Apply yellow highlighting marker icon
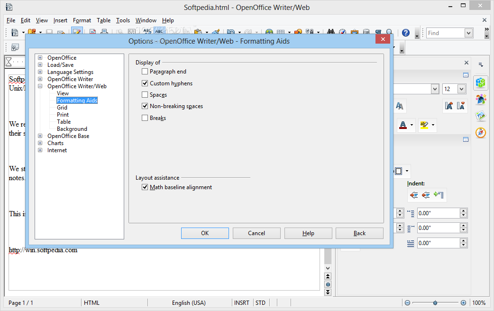494x311 pixels. (424, 125)
